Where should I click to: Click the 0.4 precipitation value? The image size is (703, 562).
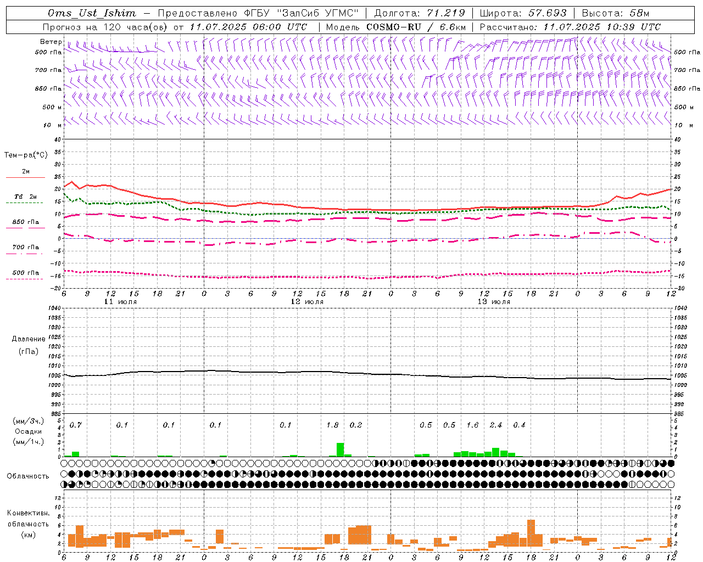pyautogui.click(x=519, y=425)
